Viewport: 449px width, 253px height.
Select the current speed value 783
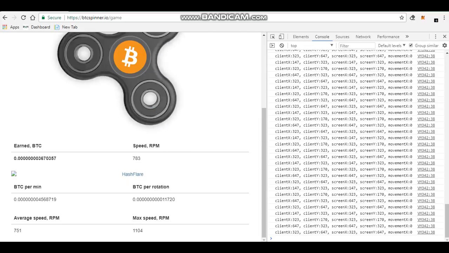(136, 158)
